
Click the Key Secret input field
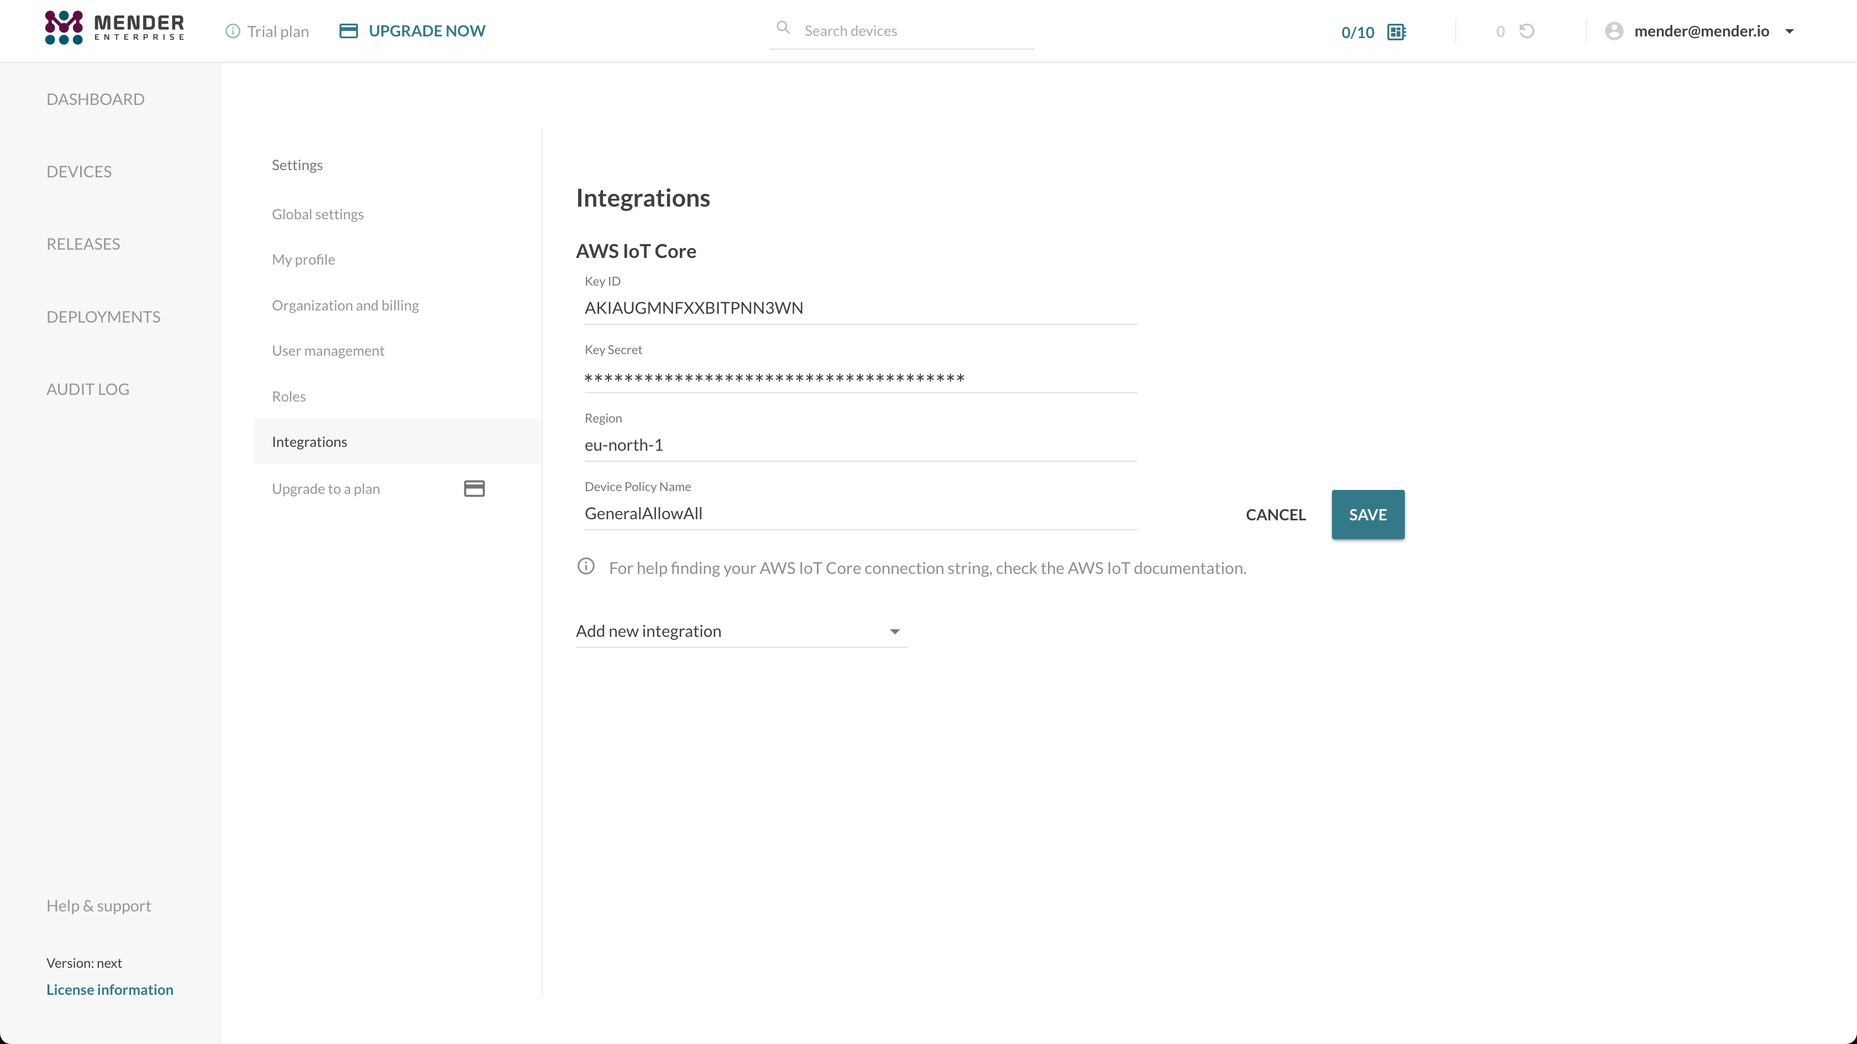[x=860, y=377]
